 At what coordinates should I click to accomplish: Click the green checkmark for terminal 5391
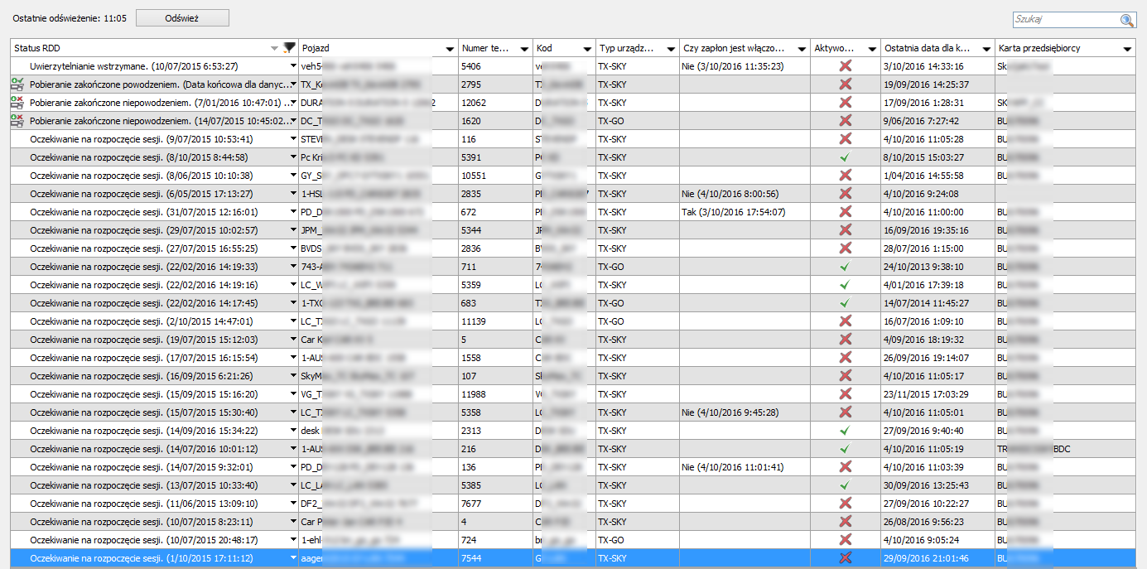click(845, 157)
